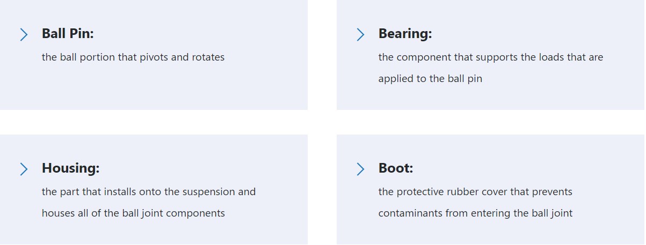Click the chevron icon beside Housing
This screenshot has width=646, height=245.
click(24, 169)
